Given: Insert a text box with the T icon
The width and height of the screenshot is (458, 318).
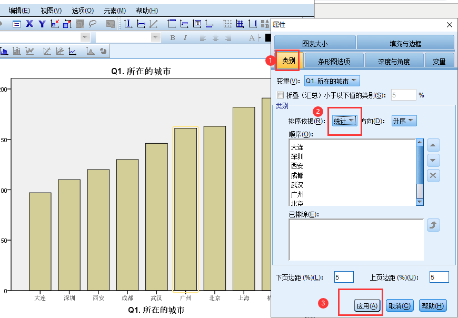Looking at the screenshot, I should point(197,24).
